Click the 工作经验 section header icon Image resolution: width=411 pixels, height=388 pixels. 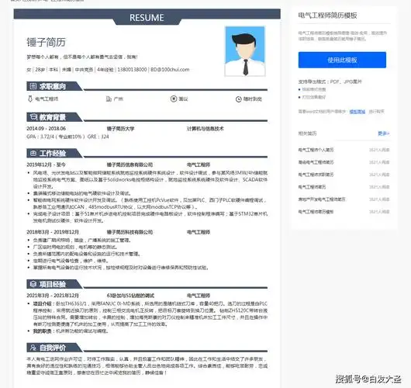coord(33,153)
